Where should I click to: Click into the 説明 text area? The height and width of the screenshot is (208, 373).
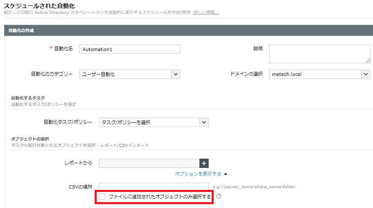pyautogui.click(x=319, y=54)
